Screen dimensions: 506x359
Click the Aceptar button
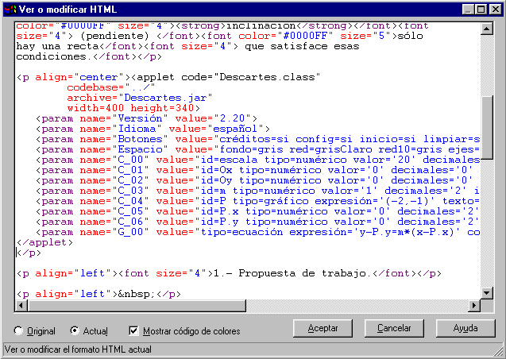pos(323,328)
